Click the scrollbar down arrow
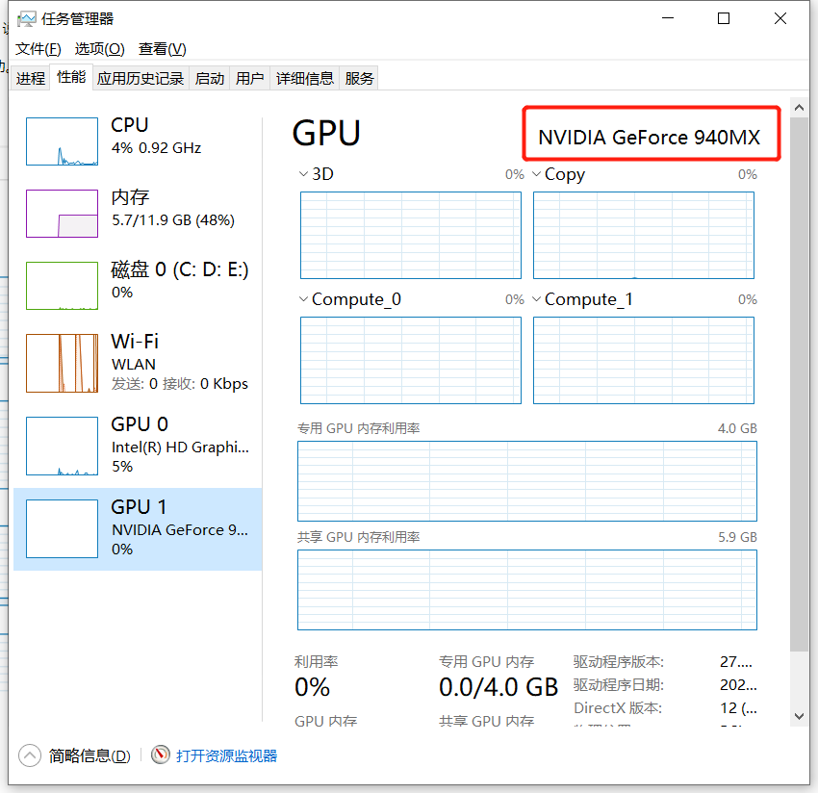 [799, 716]
